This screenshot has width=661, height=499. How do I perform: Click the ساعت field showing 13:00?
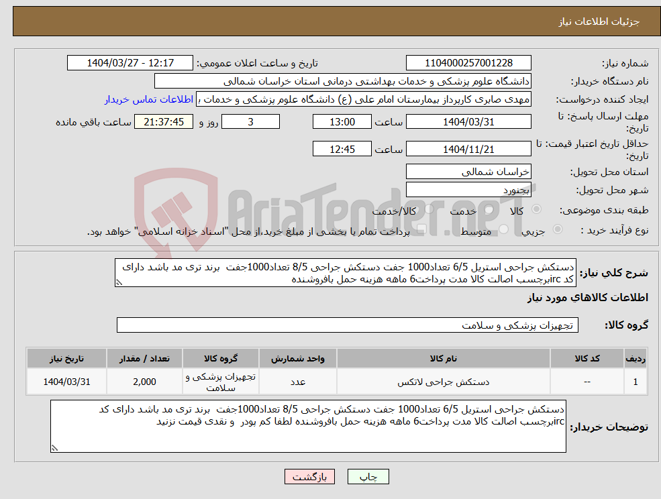click(342, 121)
